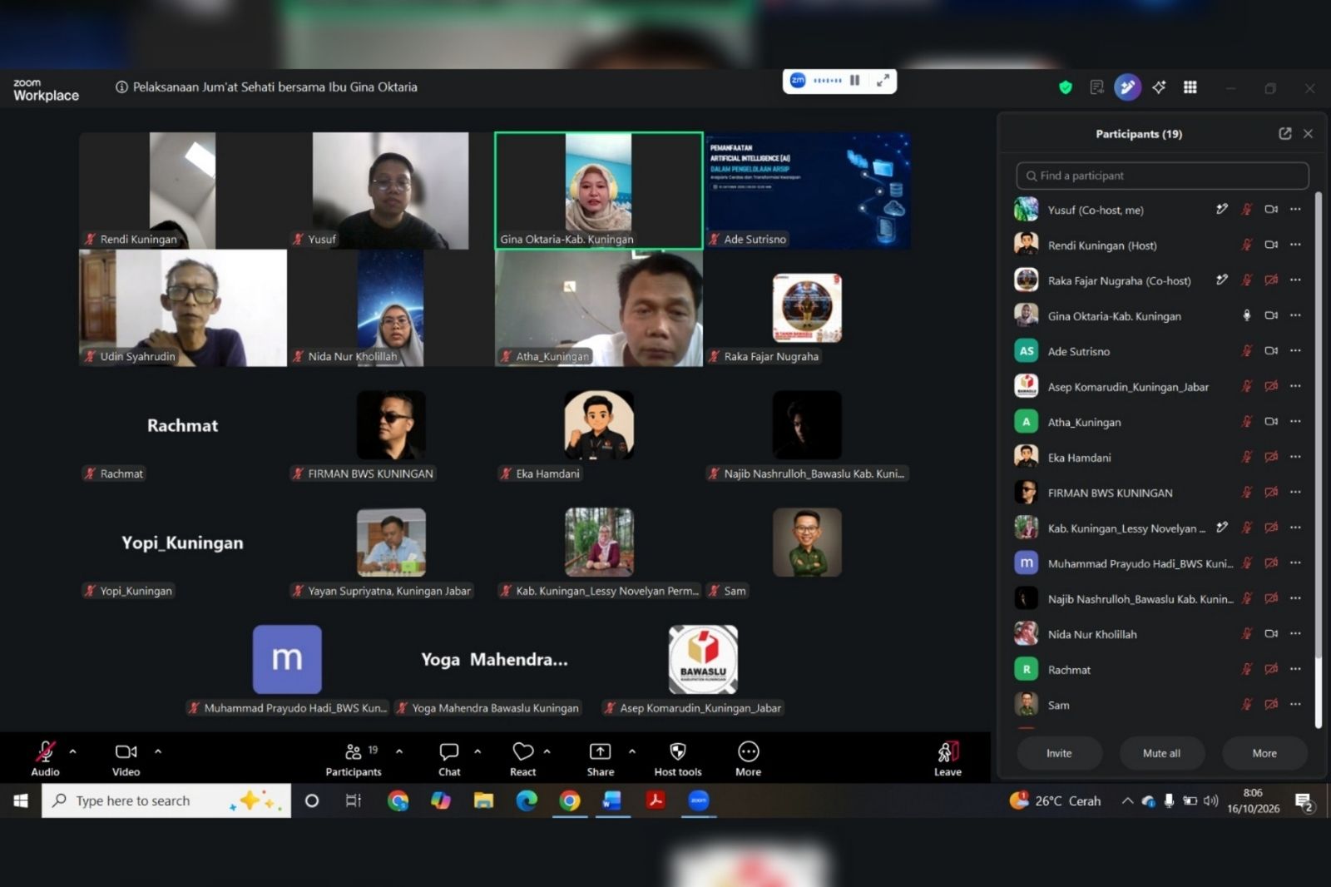
Task: Open more options for Nida Nur Kholillah row
Action: click(x=1296, y=633)
